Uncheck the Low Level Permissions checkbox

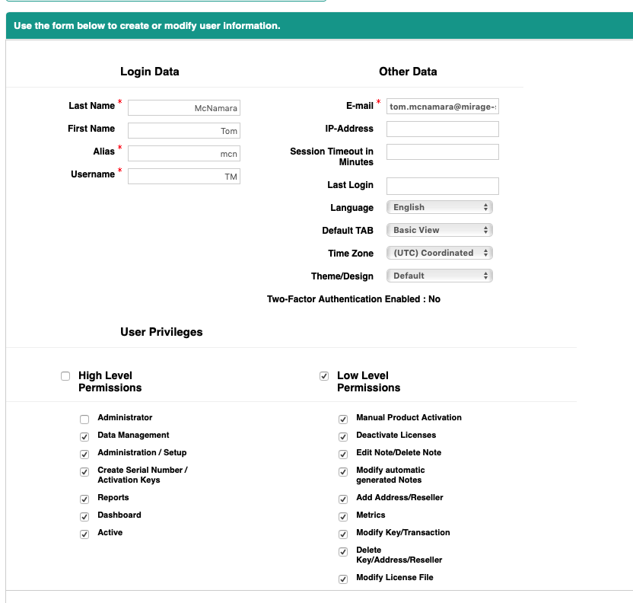(x=324, y=376)
